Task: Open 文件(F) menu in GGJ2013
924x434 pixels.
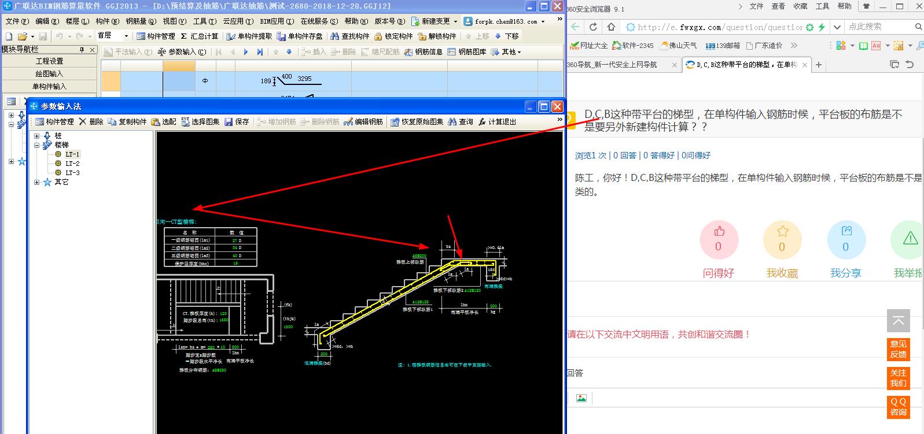Action: tap(17, 21)
